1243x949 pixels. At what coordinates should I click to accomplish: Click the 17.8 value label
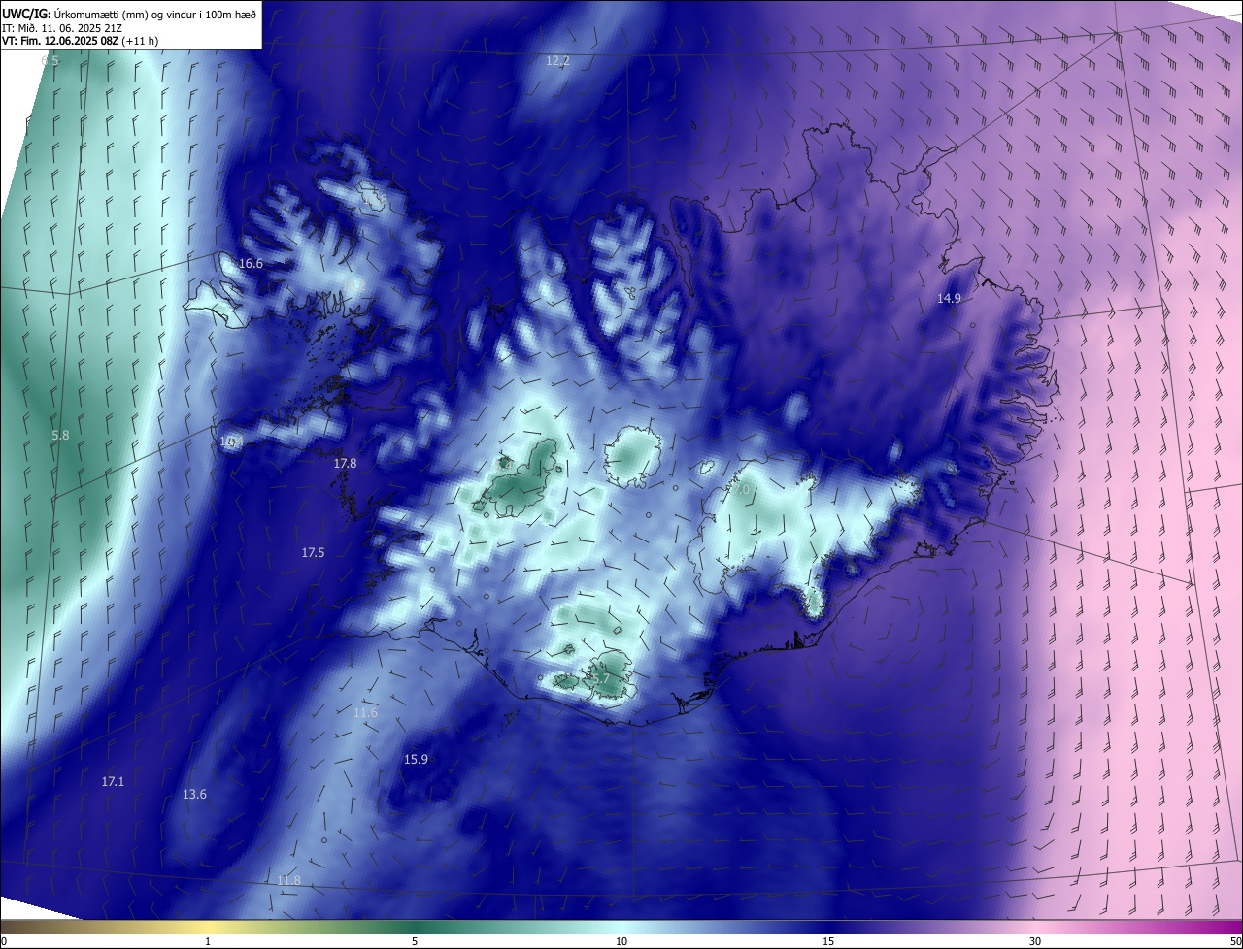tap(345, 464)
